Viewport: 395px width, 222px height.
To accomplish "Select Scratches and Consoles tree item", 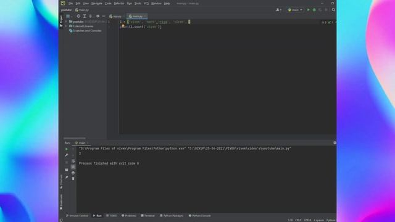I will 85,31.
